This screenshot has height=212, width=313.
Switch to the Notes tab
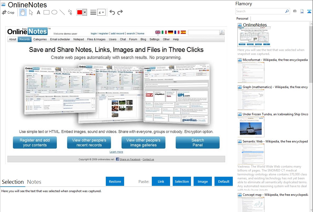coord(34,182)
